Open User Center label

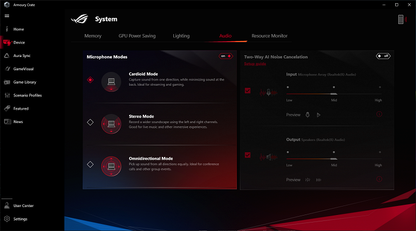pyautogui.click(x=23, y=205)
